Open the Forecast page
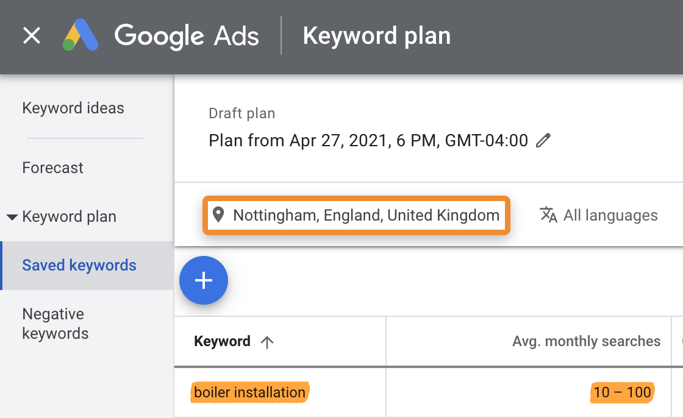Screen dimensions: 683x418 pyautogui.click(x=53, y=168)
